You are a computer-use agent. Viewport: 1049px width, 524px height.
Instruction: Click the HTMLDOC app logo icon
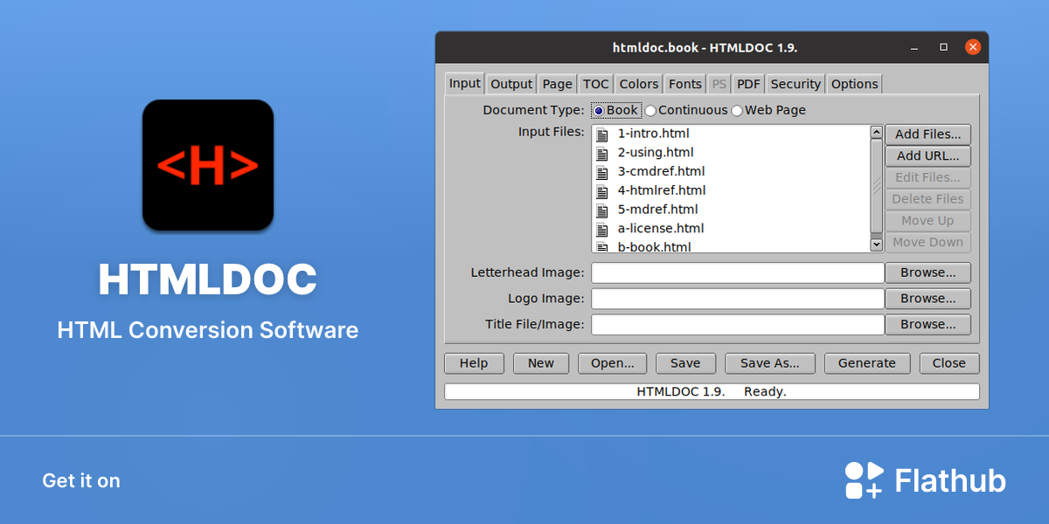208,165
